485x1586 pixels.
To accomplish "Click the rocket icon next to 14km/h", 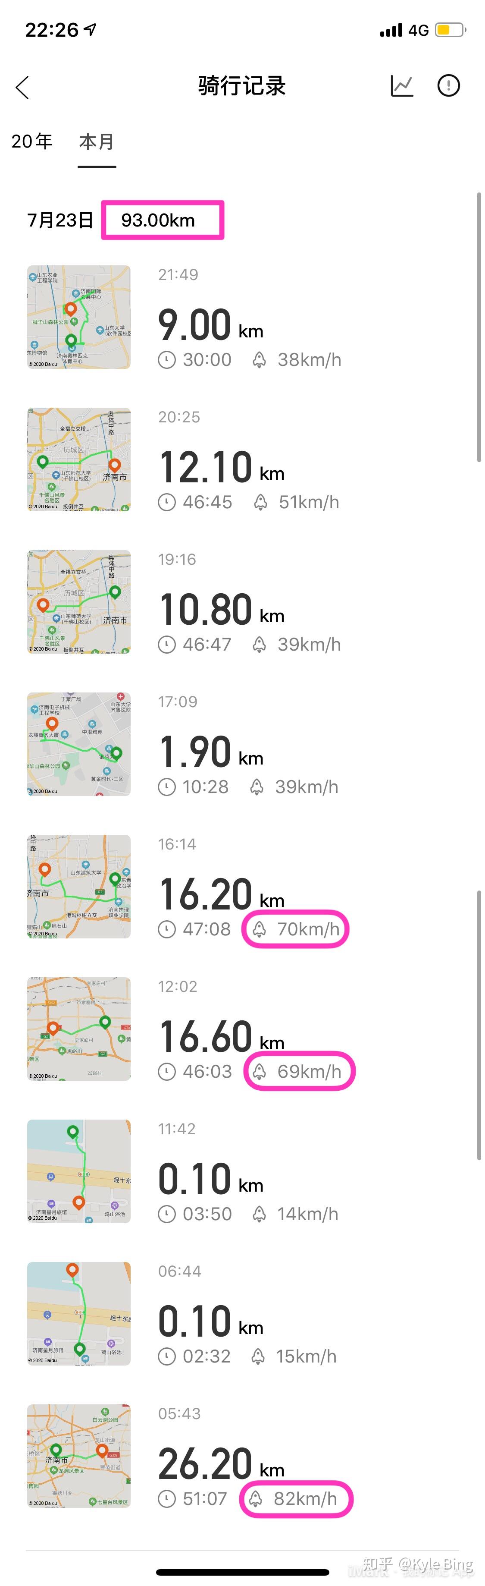I will point(259,1214).
